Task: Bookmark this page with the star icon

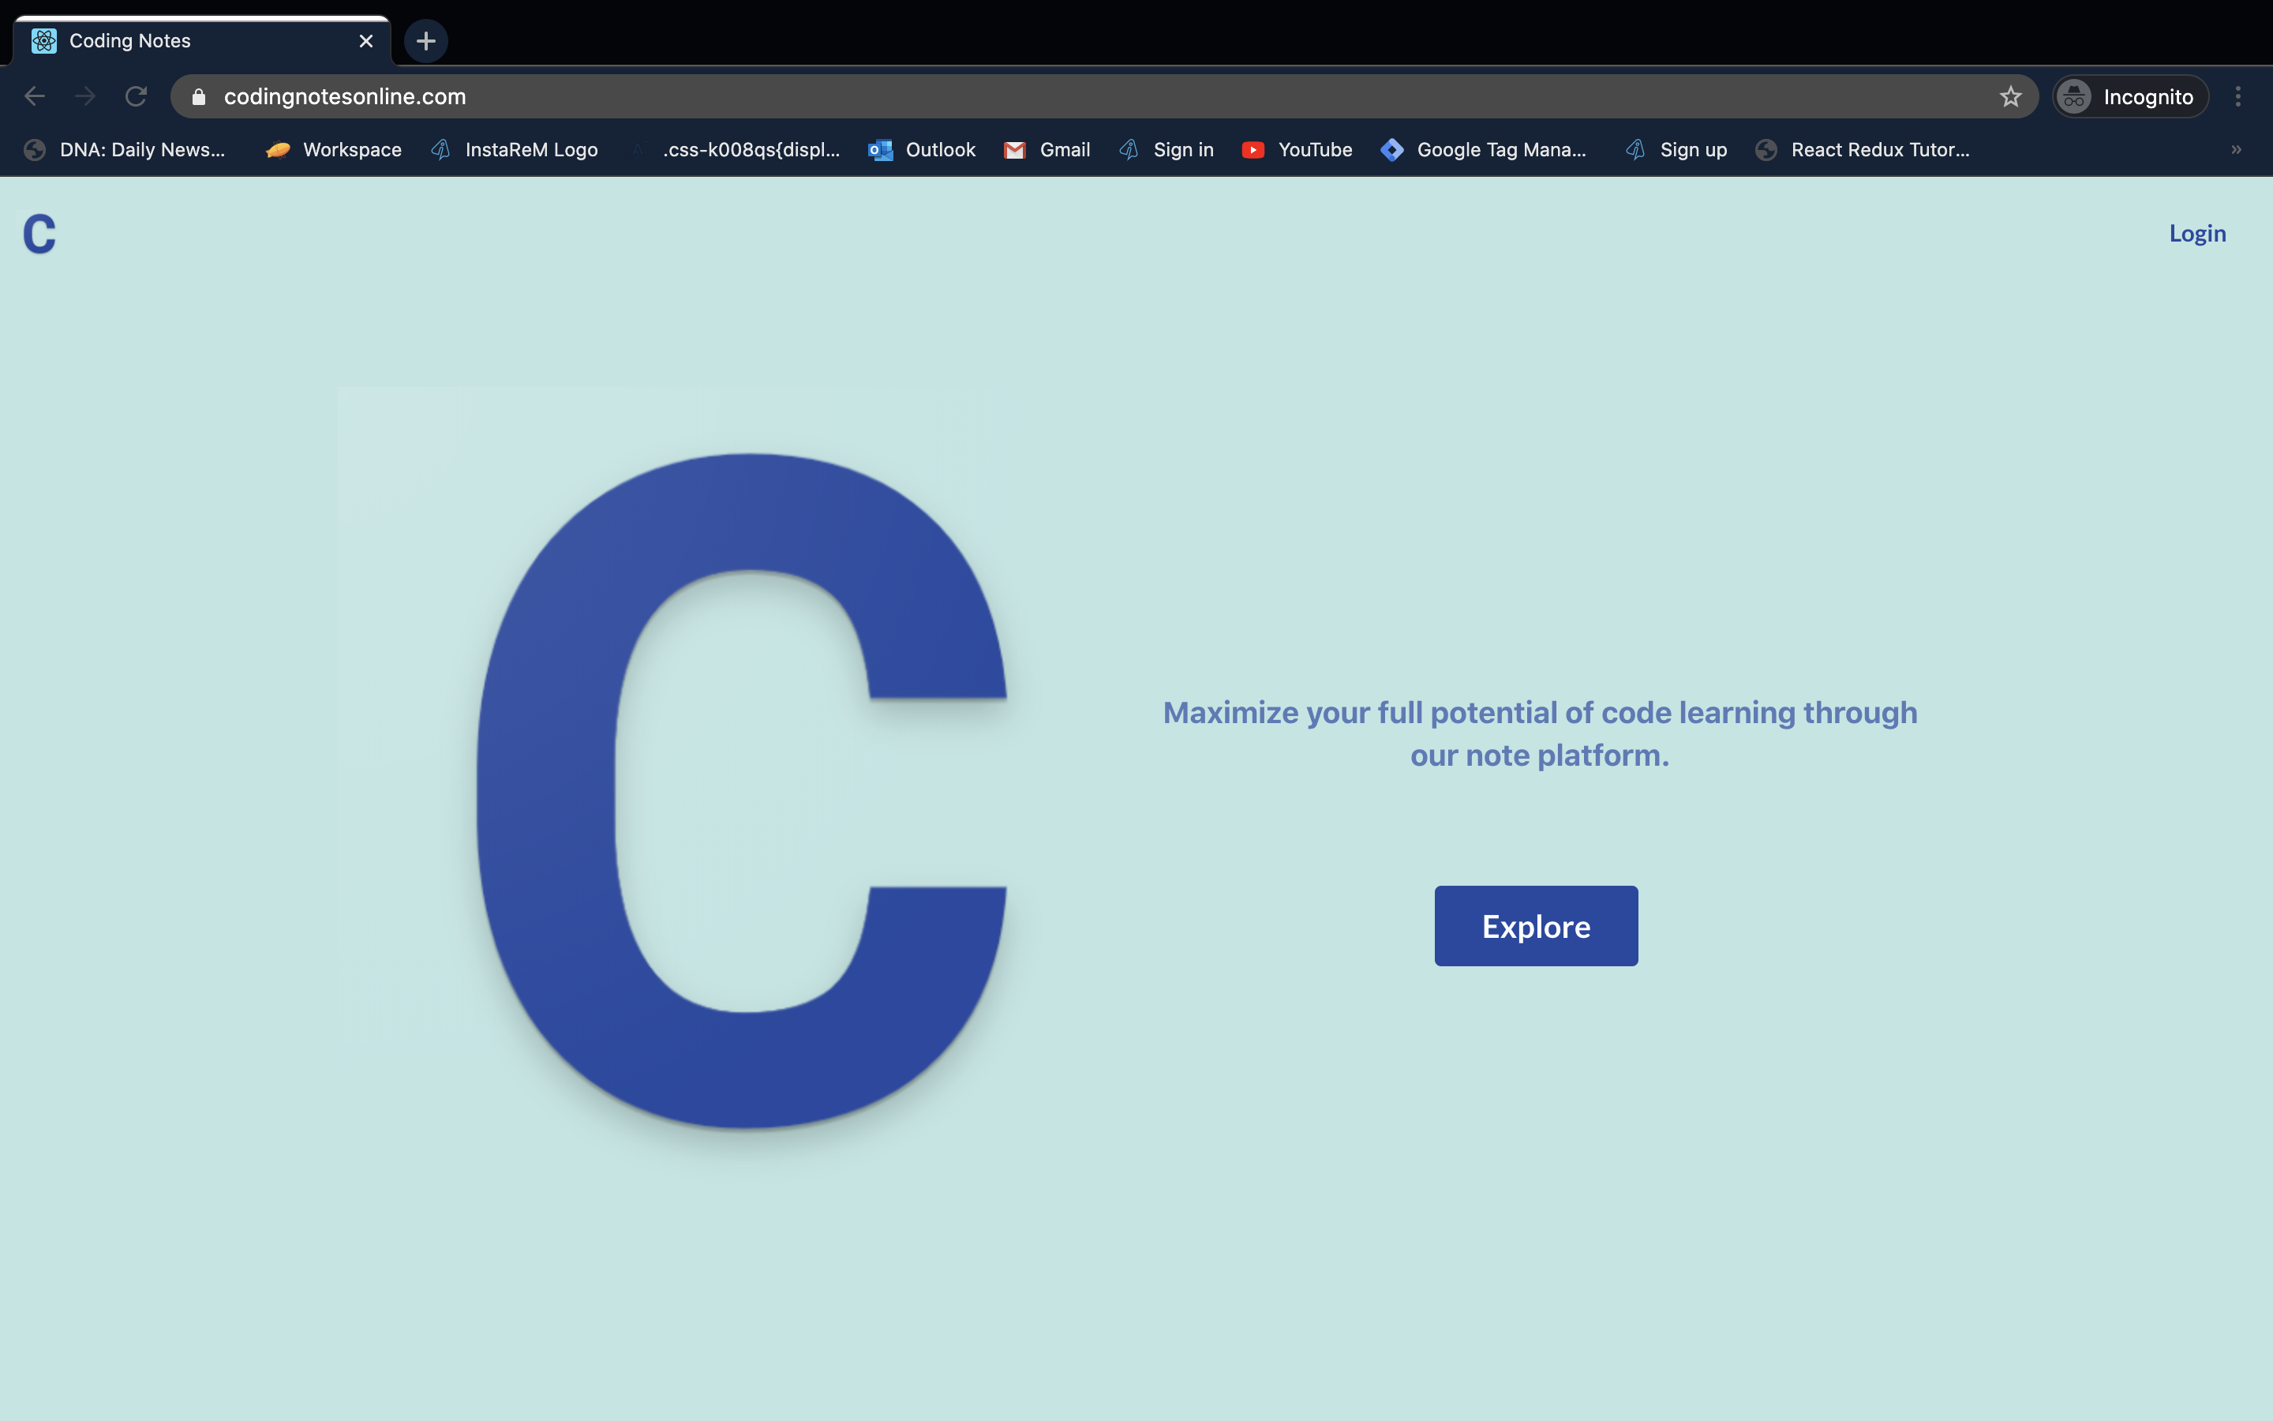Action: pyautogui.click(x=2010, y=97)
